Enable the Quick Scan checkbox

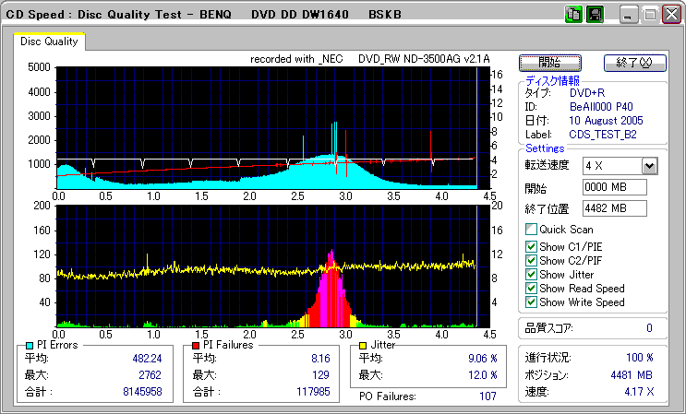pos(531,230)
